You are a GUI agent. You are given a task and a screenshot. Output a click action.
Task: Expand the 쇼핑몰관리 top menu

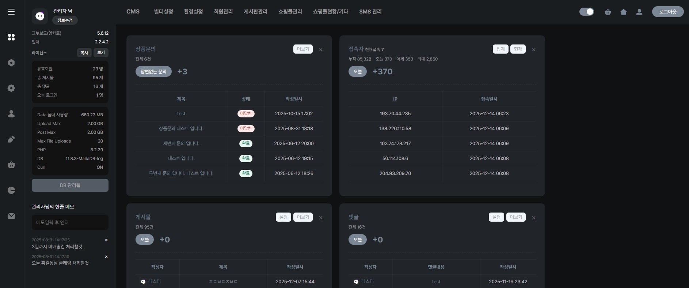[290, 12]
